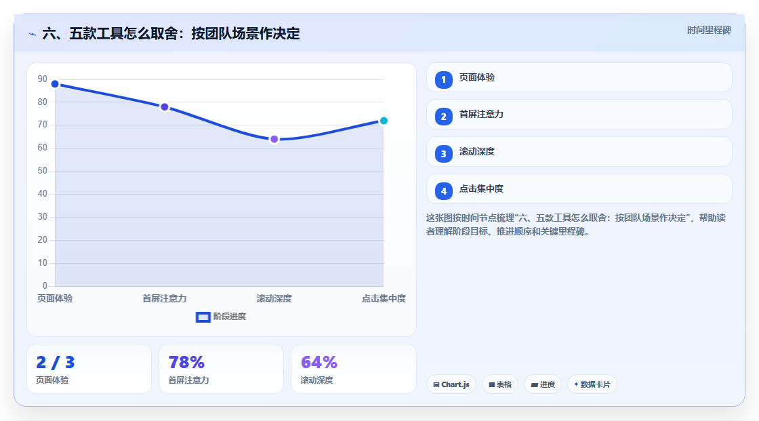Click the 50 y-axis tick label
Screen dimensions: 759x421
pyautogui.click(x=43, y=171)
